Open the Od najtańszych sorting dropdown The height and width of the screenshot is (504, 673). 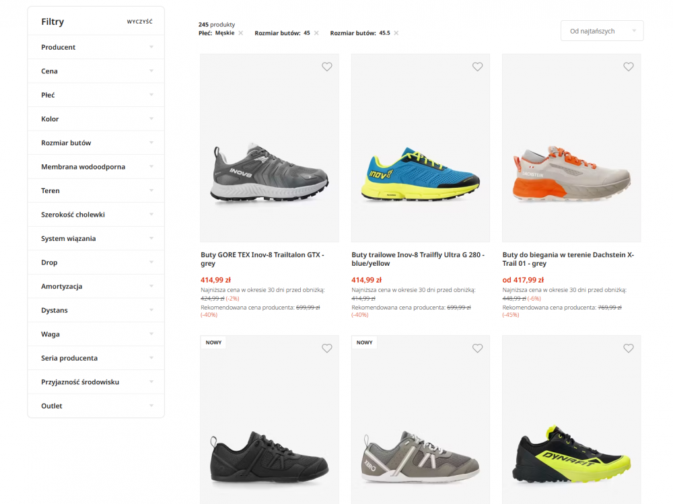[602, 31]
